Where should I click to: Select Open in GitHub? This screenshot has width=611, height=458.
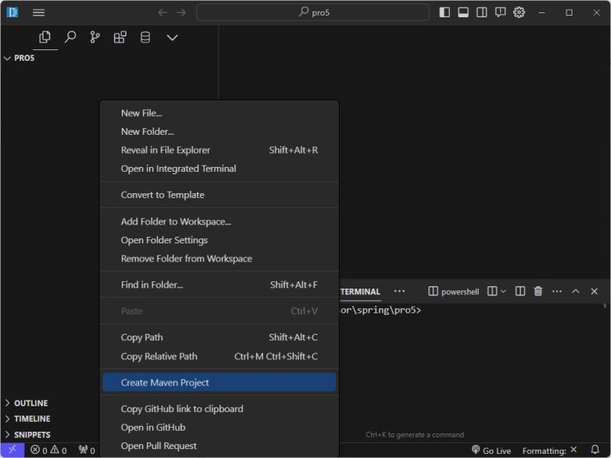pos(220,428)
